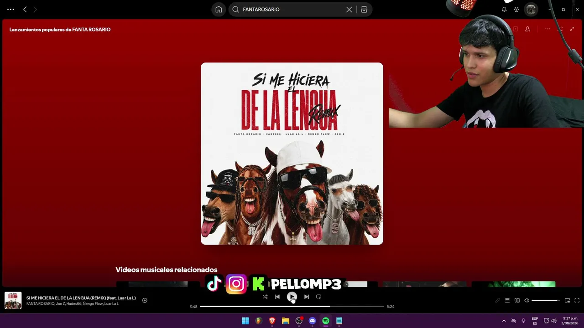584x328 pixels.
Task: Open more options in full-screen view
Action: pyautogui.click(x=547, y=29)
